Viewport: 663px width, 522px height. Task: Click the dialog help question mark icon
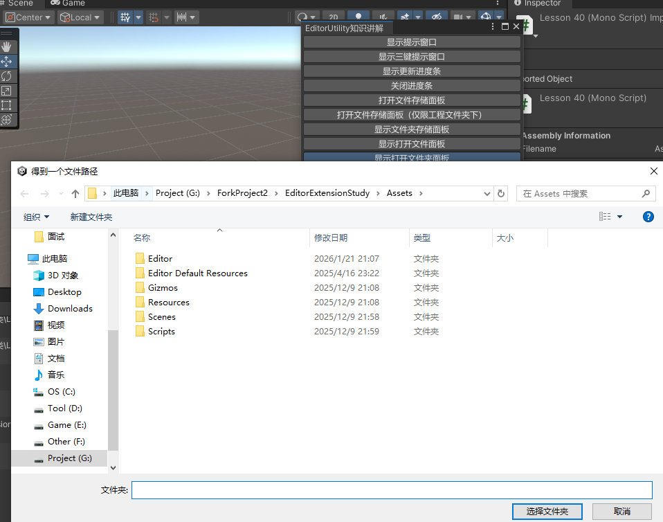click(x=648, y=217)
